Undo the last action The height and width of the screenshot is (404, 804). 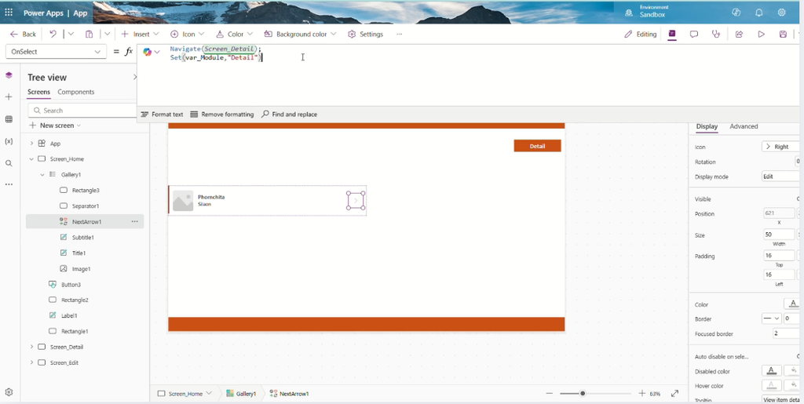pyautogui.click(x=53, y=35)
